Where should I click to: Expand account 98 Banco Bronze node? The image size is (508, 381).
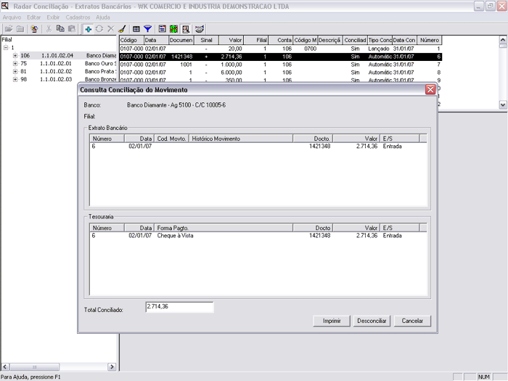coord(15,79)
